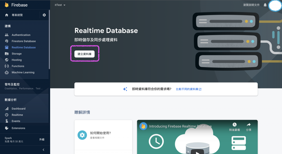Select Realtime Database menu item
The width and height of the screenshot is (282, 154).
24,47
